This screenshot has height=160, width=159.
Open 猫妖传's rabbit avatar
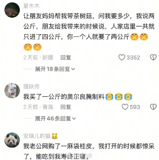pyautogui.click(x=12, y=91)
